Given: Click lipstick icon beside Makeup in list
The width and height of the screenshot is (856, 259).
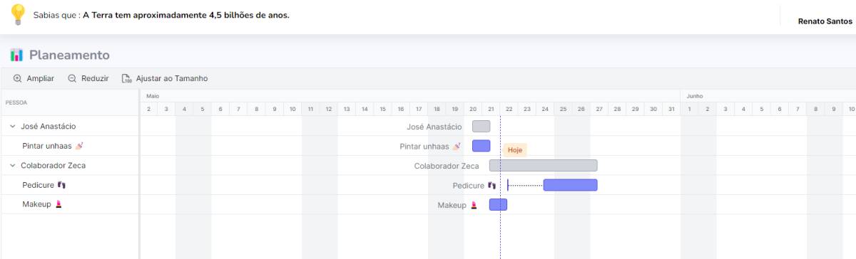Looking at the screenshot, I should coord(58,204).
